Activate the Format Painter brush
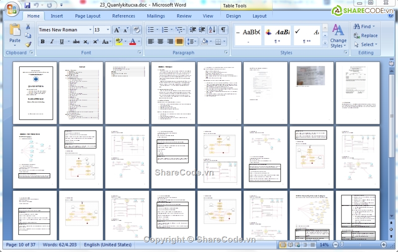 tap(28, 44)
